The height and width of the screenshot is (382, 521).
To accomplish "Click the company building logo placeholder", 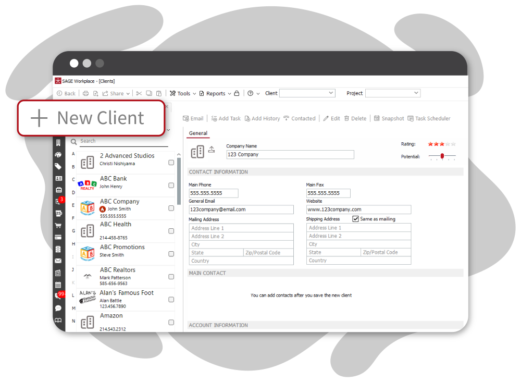I will coord(197,152).
